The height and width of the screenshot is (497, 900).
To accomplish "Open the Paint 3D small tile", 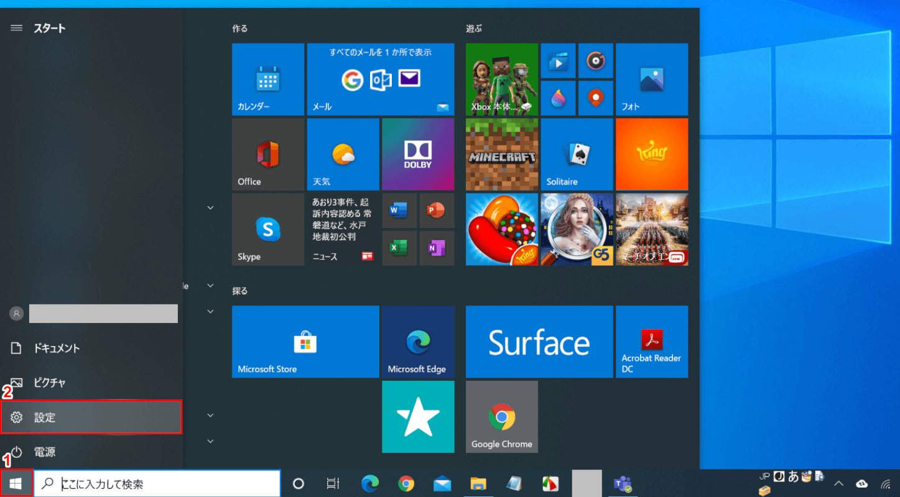I will 558,98.
